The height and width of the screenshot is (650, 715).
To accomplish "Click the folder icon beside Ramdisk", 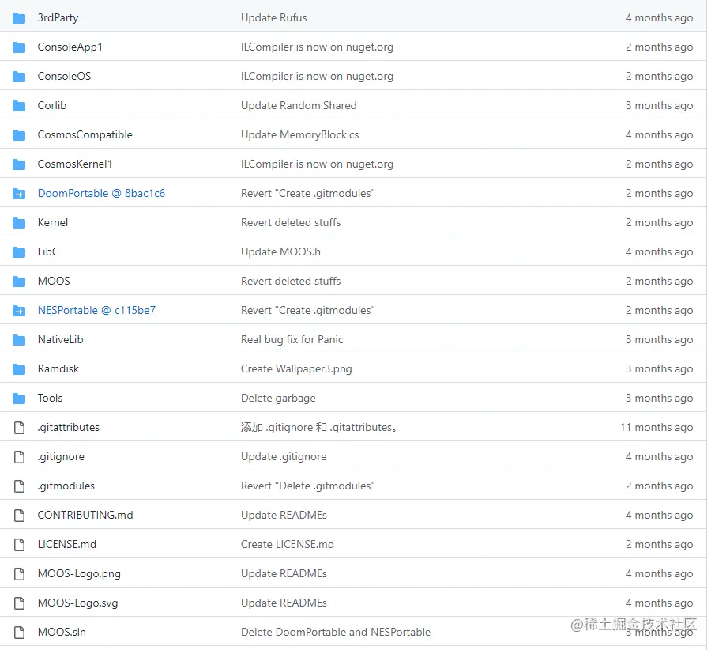I will click(x=19, y=368).
